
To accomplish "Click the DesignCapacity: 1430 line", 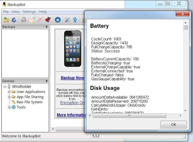I will tap(109, 43).
